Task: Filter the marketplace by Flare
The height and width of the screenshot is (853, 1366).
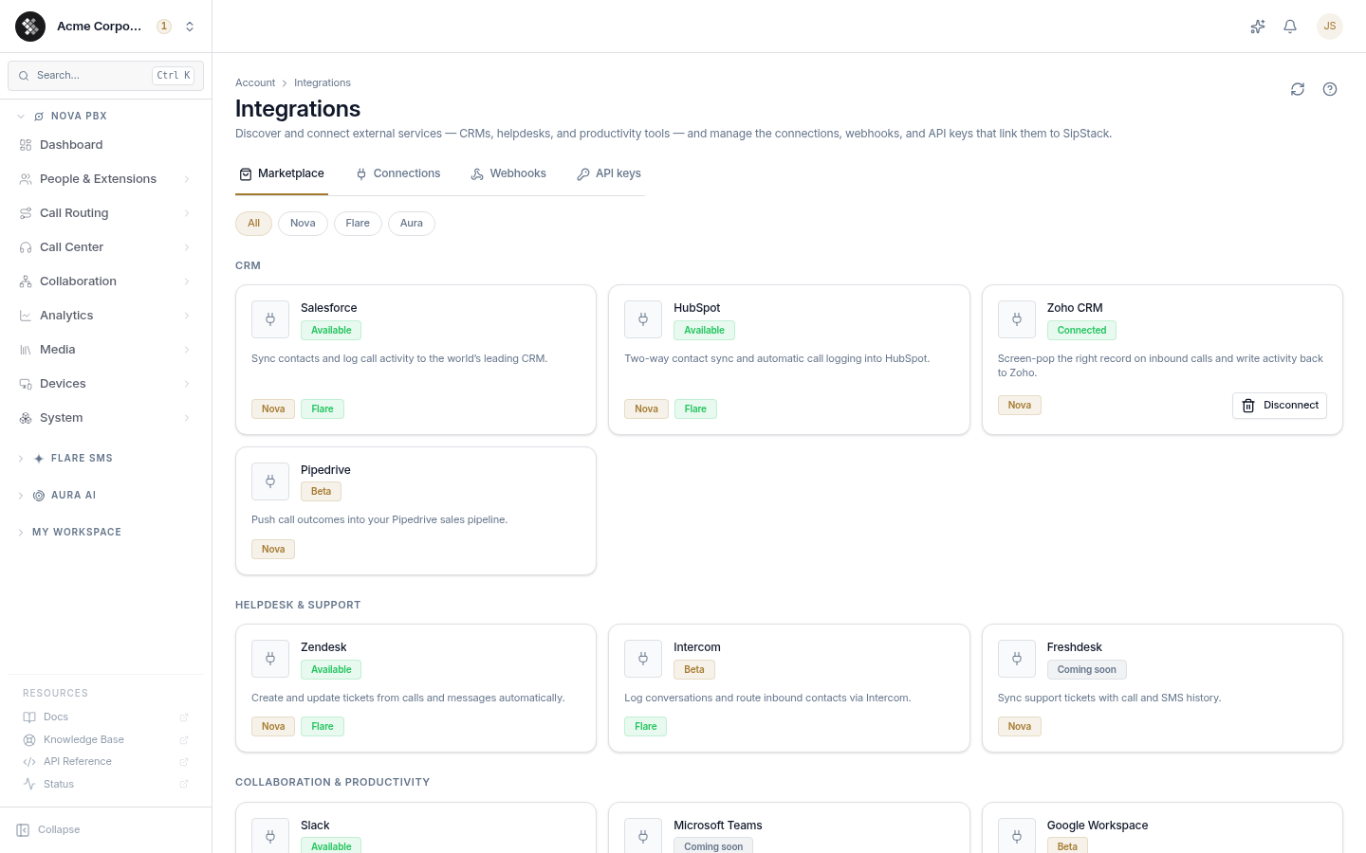Action: click(358, 224)
